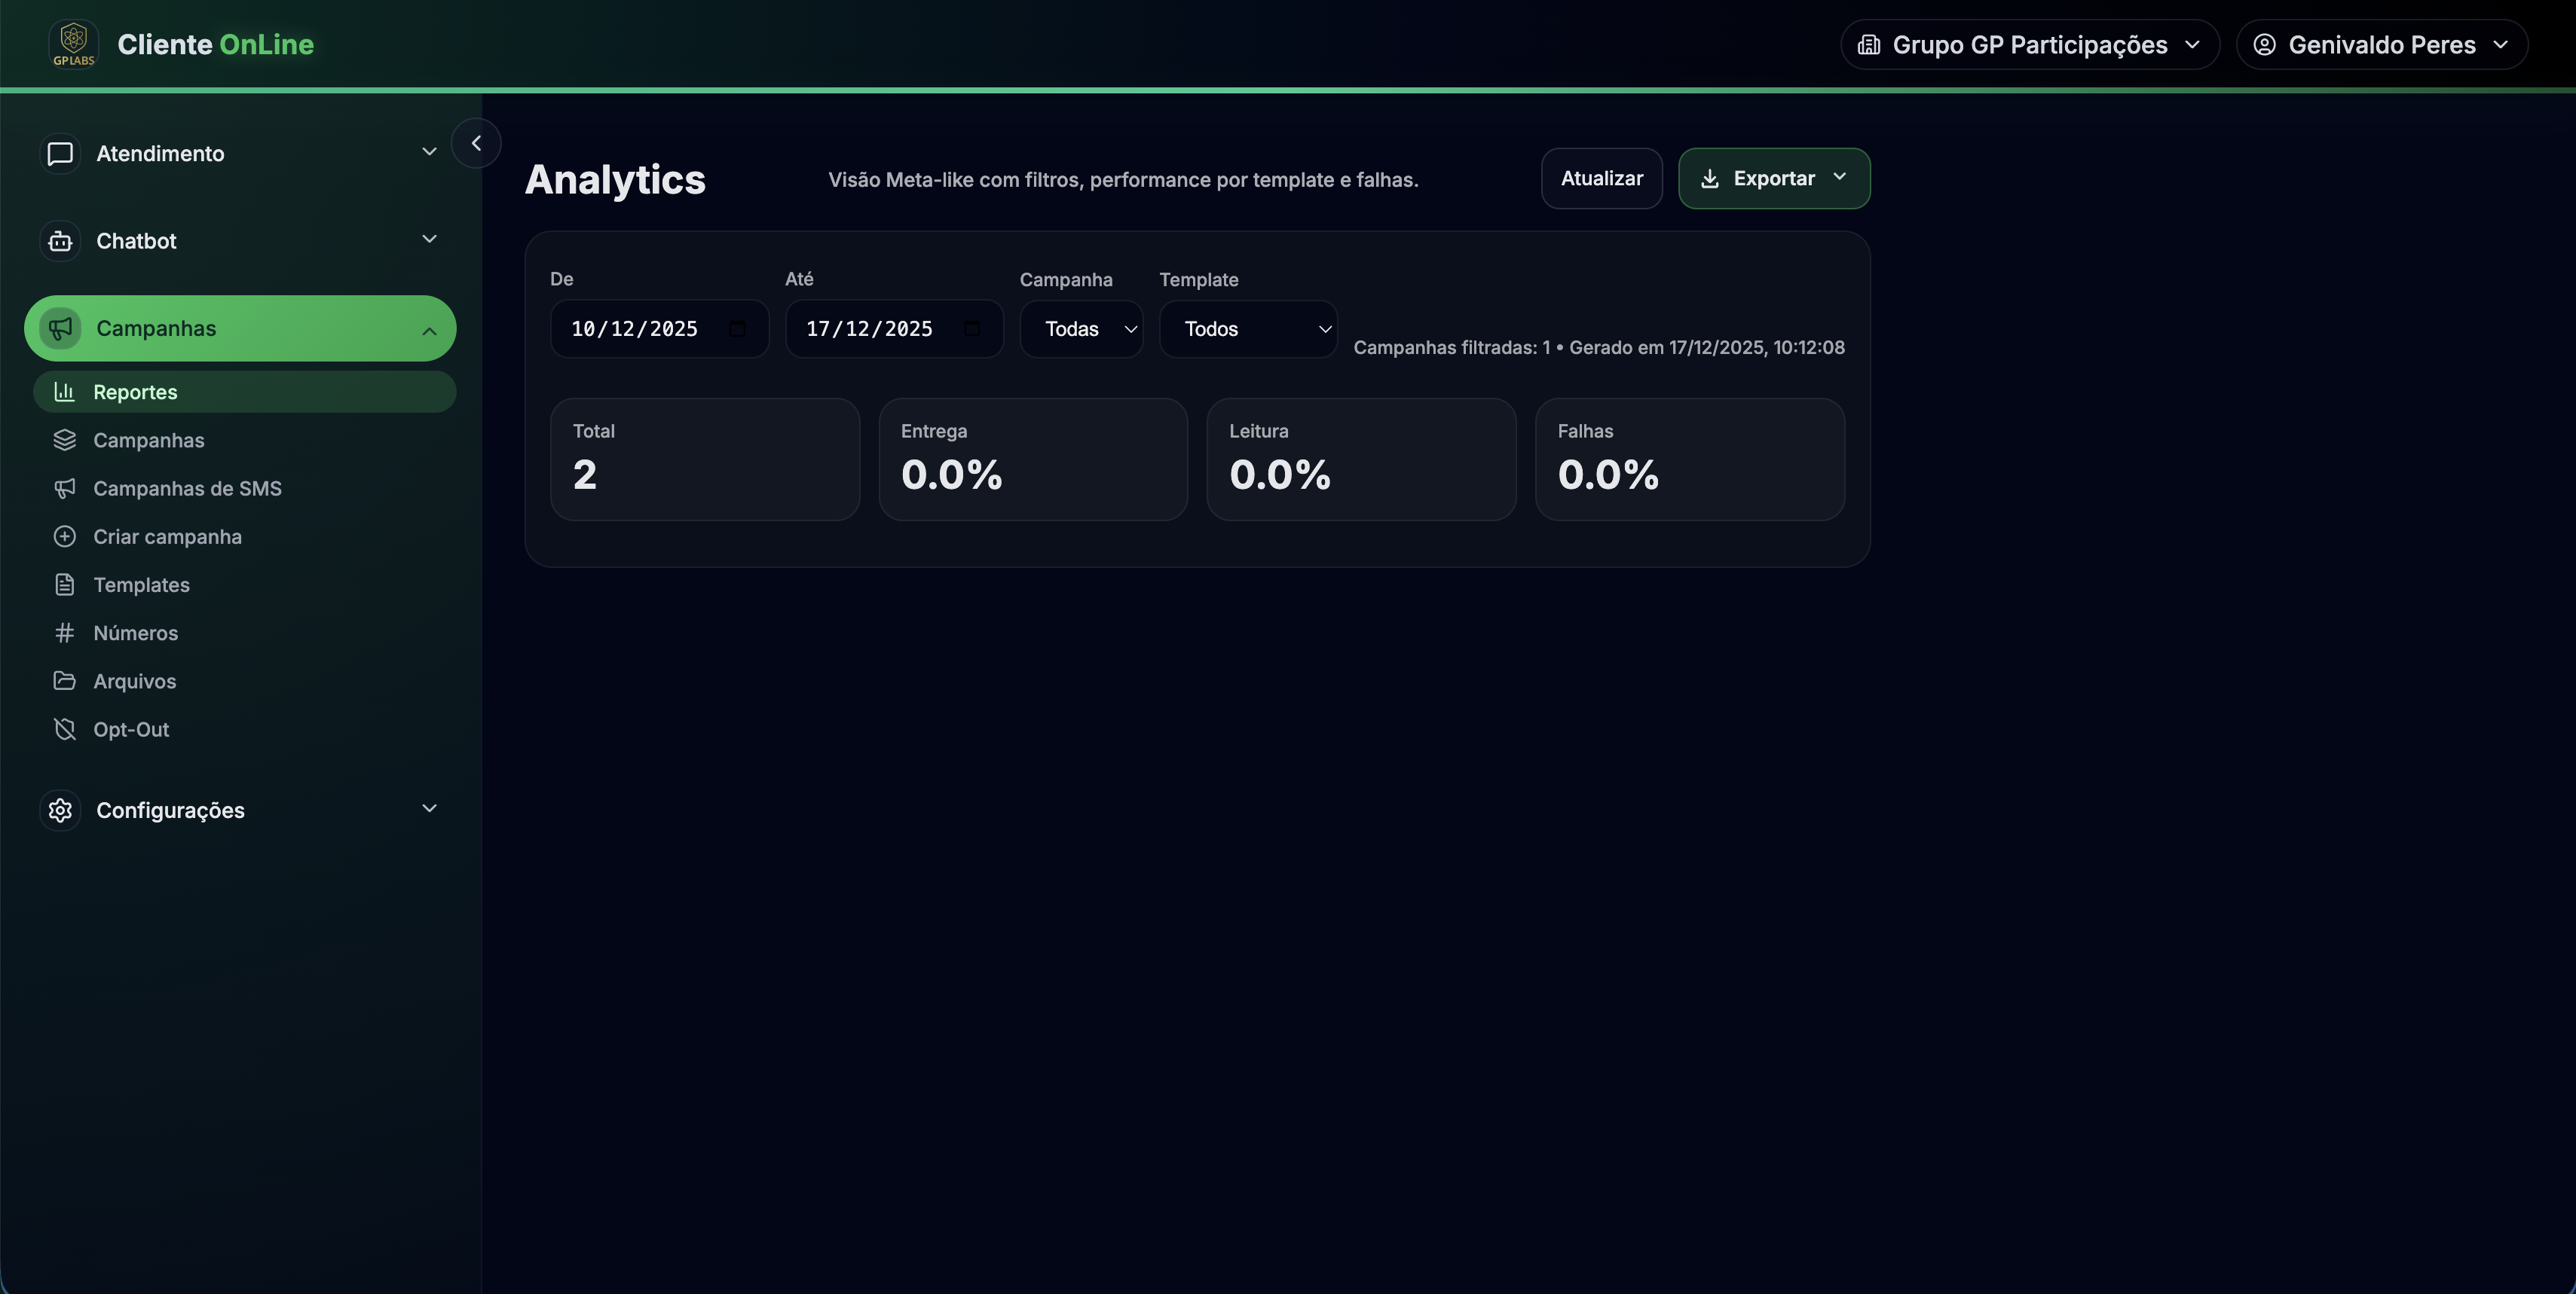Click the Campanhas layers icon
This screenshot has height=1294, width=2576.
pos(65,440)
